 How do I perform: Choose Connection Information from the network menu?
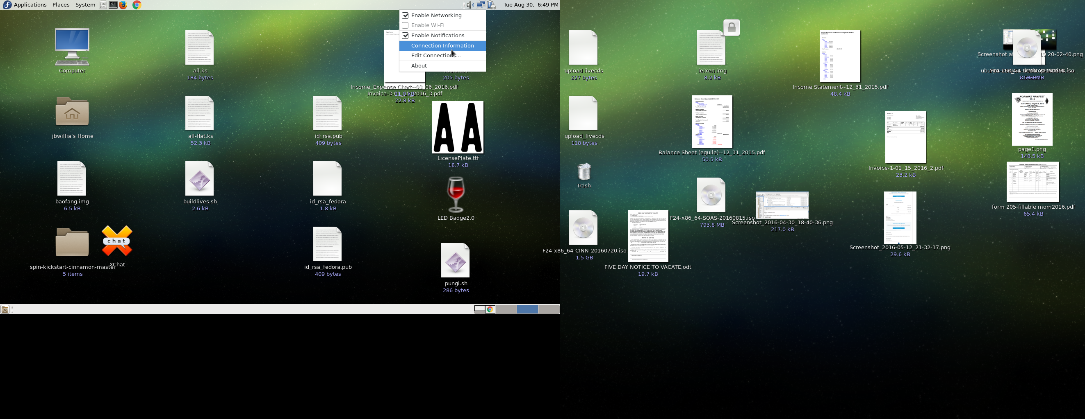[x=443, y=45]
